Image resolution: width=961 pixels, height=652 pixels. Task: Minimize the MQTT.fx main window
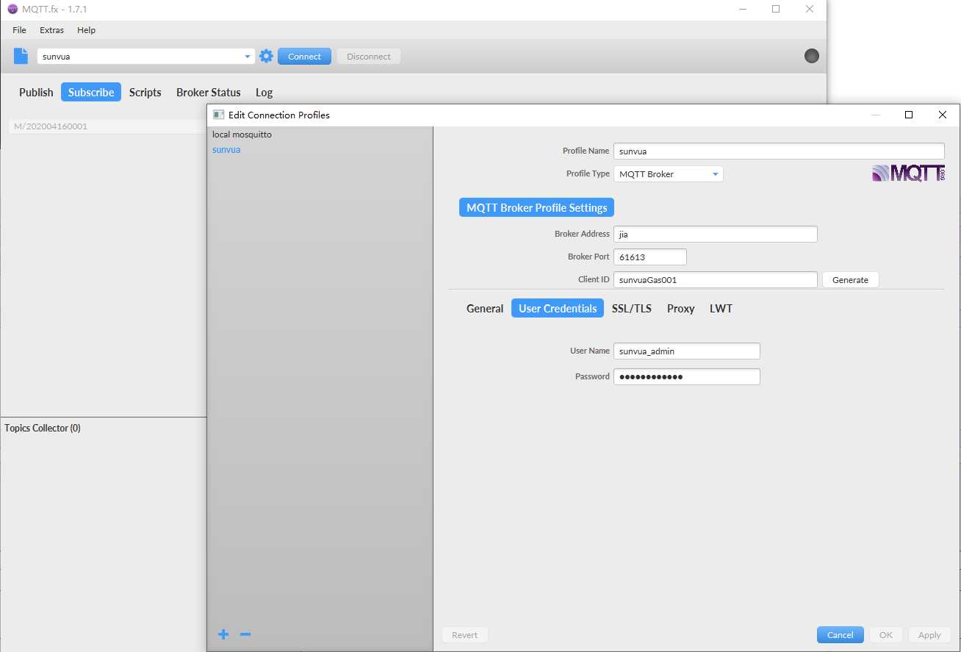click(742, 9)
